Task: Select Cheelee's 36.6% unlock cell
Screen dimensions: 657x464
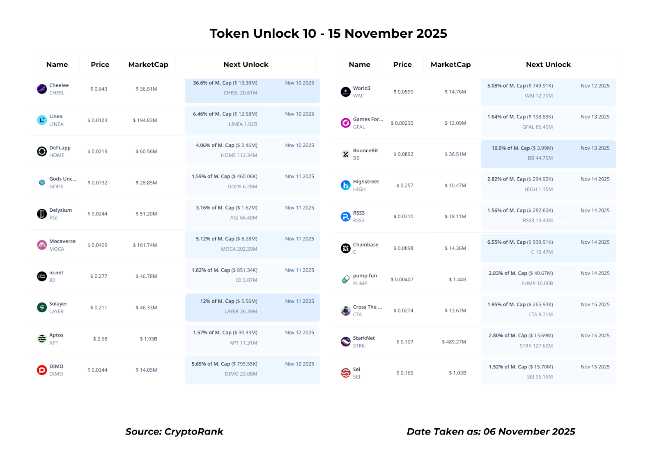Action: click(x=252, y=90)
